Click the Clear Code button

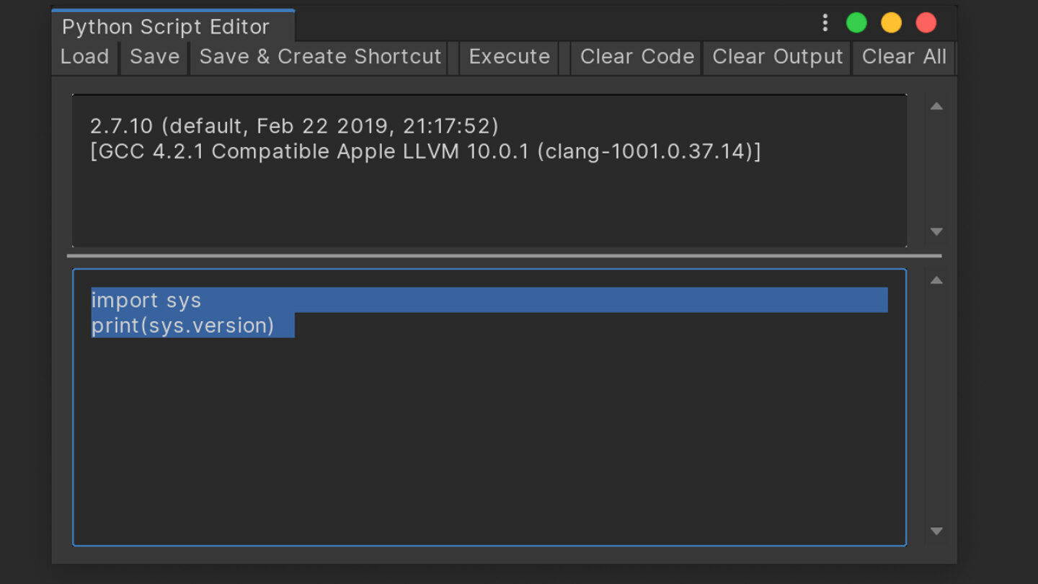(x=636, y=57)
